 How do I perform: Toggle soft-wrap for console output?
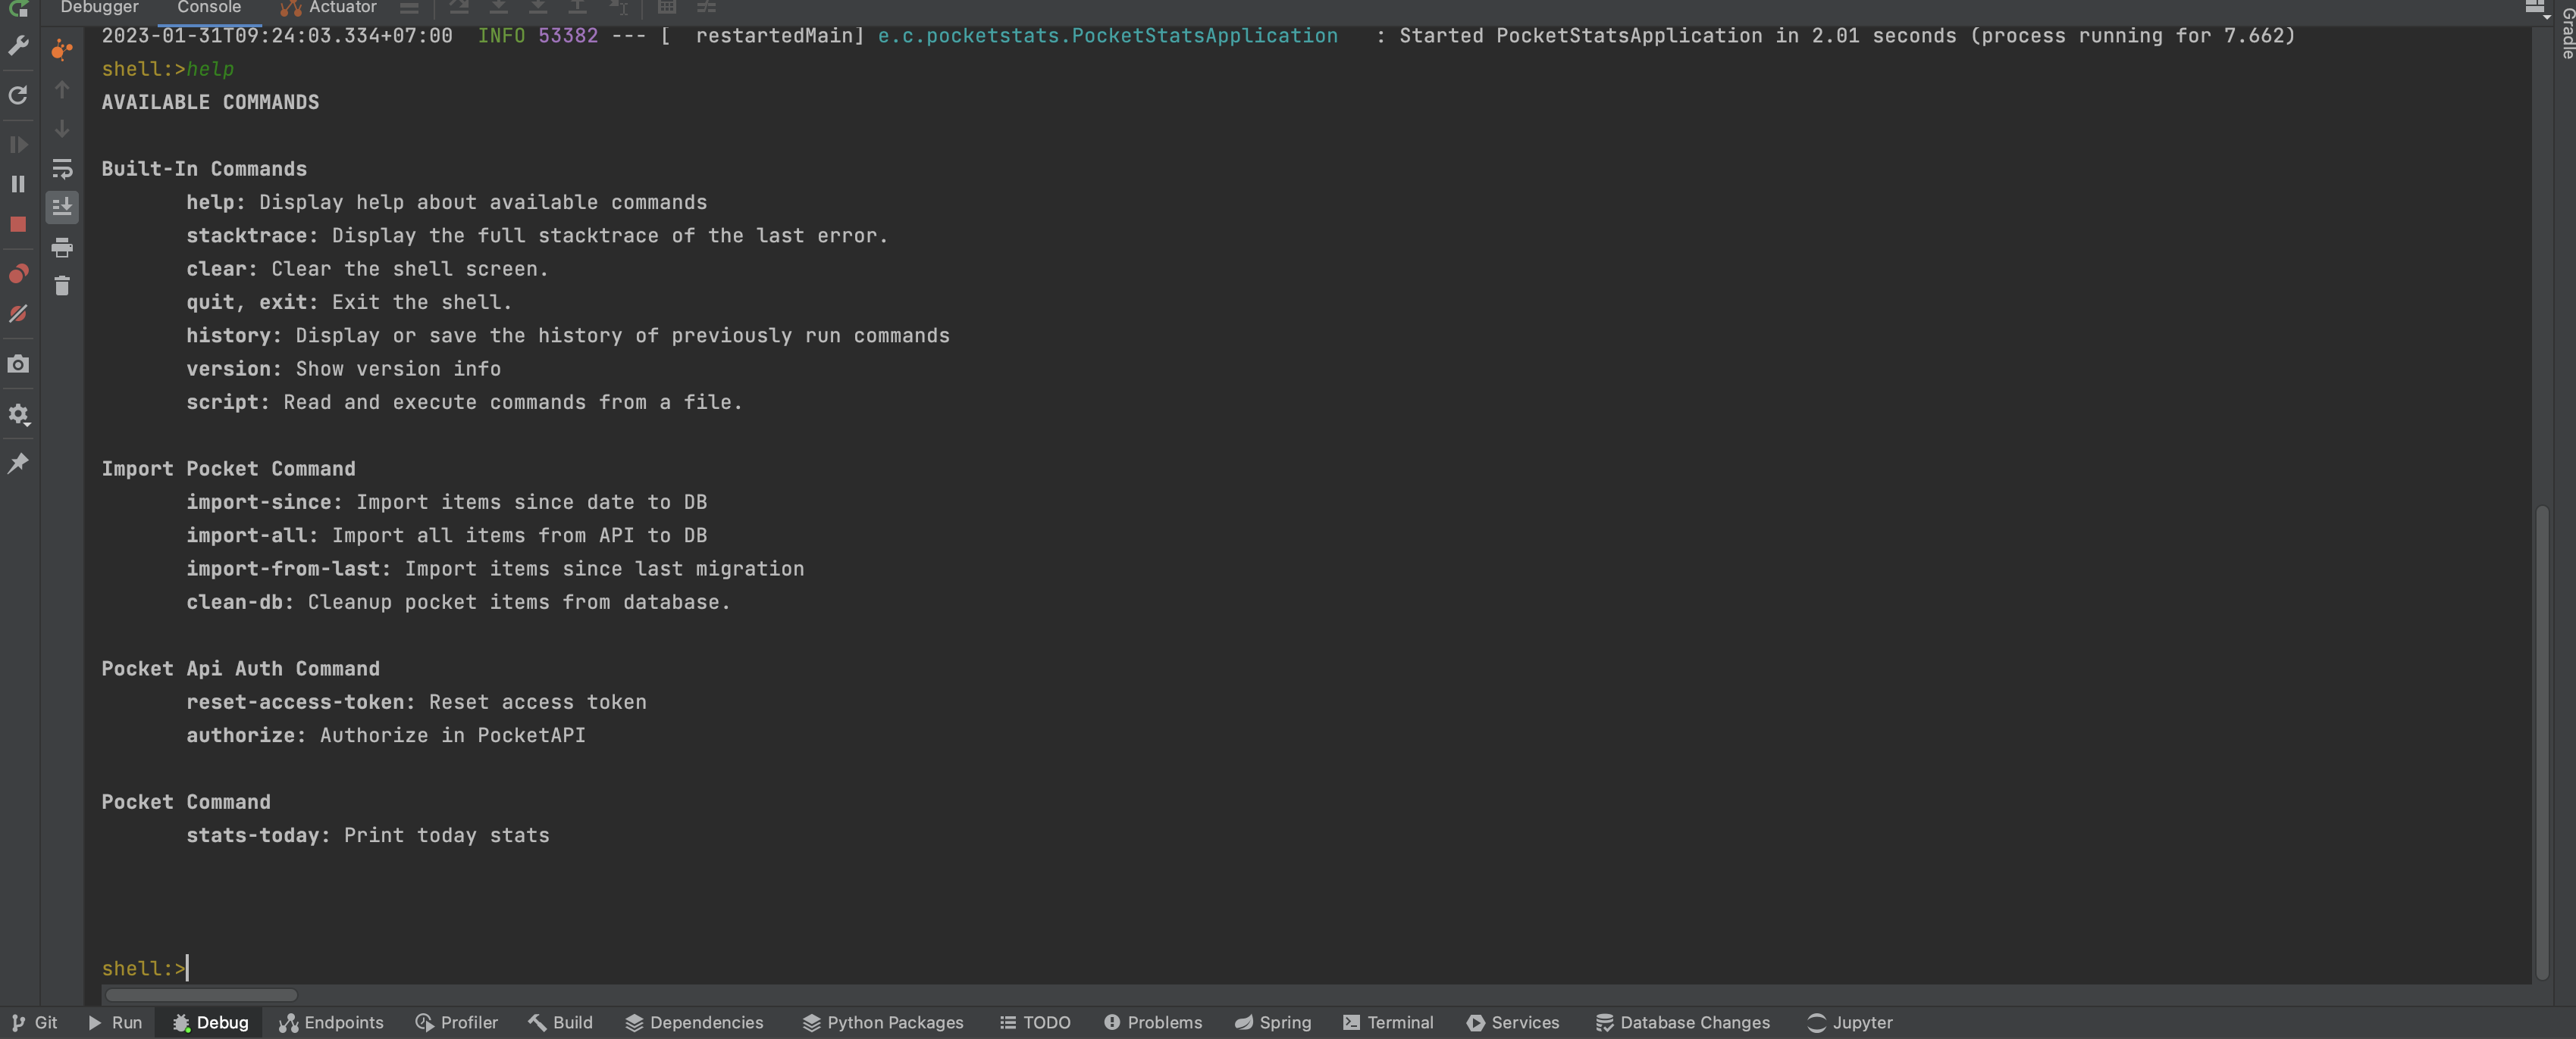(62, 168)
